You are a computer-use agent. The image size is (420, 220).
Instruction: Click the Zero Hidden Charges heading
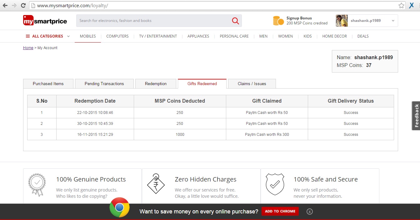(206, 179)
